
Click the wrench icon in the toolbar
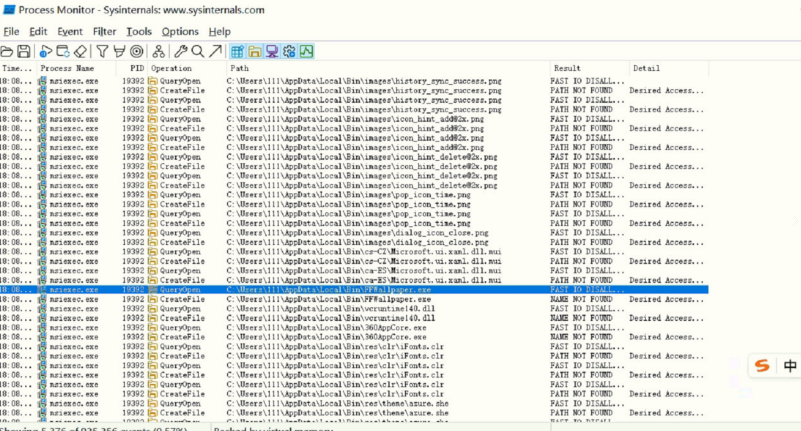181,52
